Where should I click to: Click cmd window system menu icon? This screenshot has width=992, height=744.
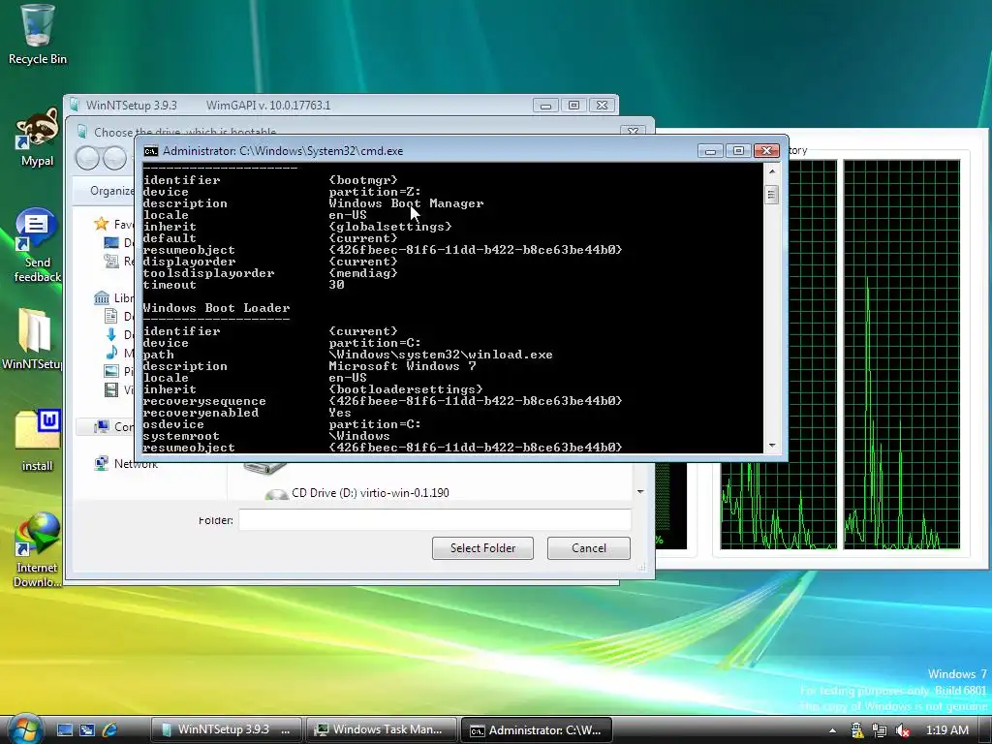(150, 150)
